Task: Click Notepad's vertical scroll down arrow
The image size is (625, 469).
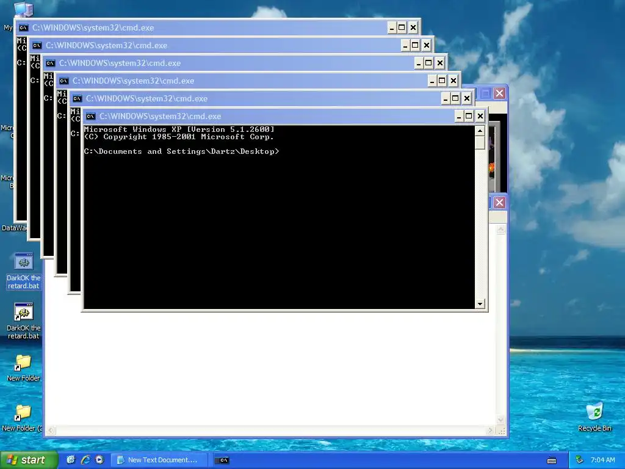Action: point(501,420)
